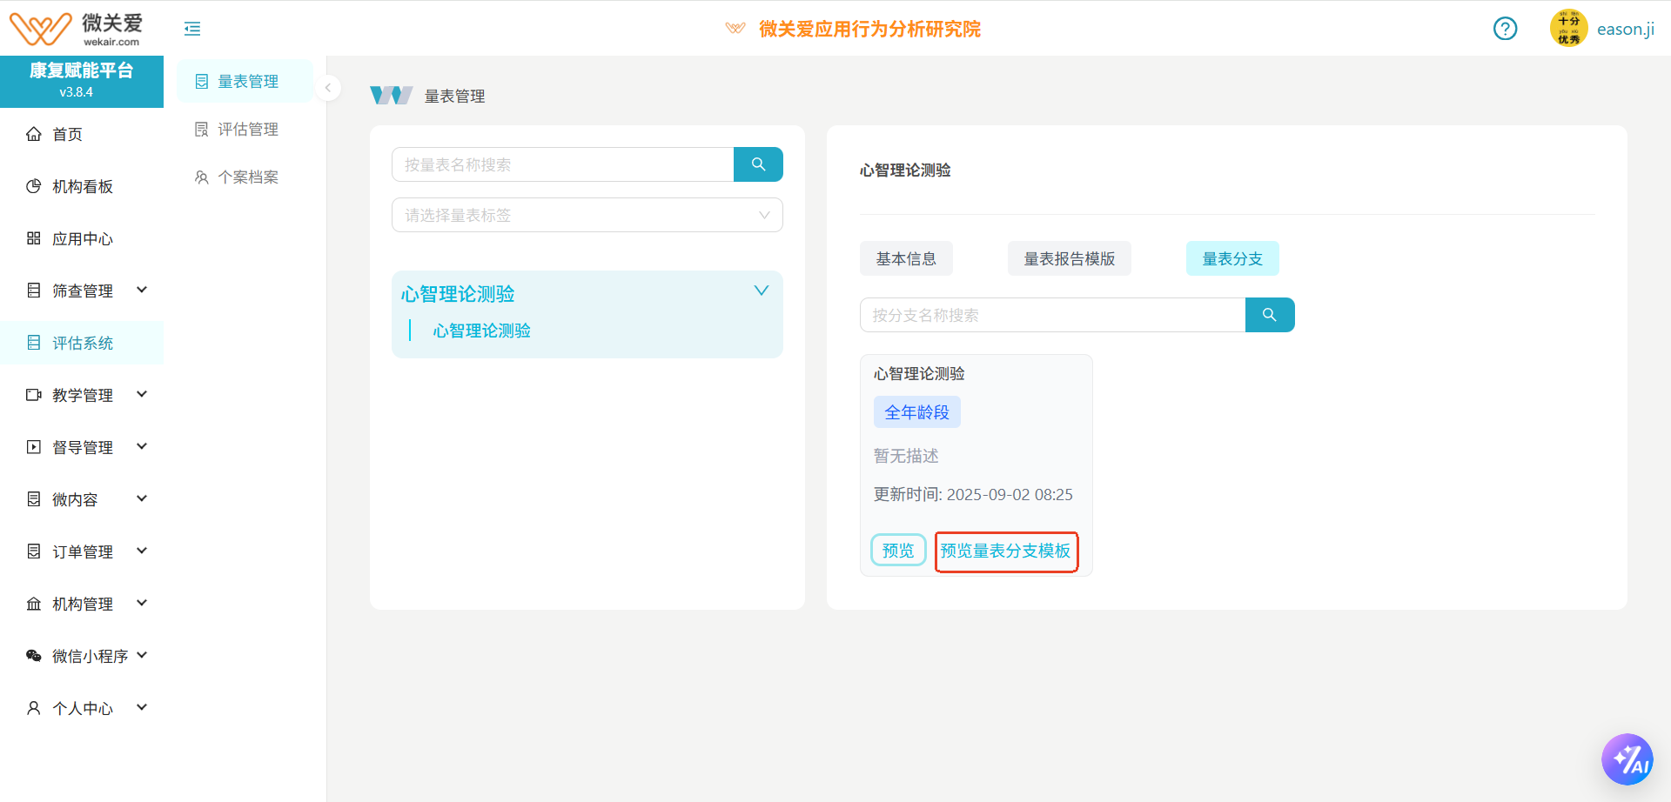Collapse the secondary menu with the arrow handle
This screenshot has width=1671, height=802.
coord(328,88)
